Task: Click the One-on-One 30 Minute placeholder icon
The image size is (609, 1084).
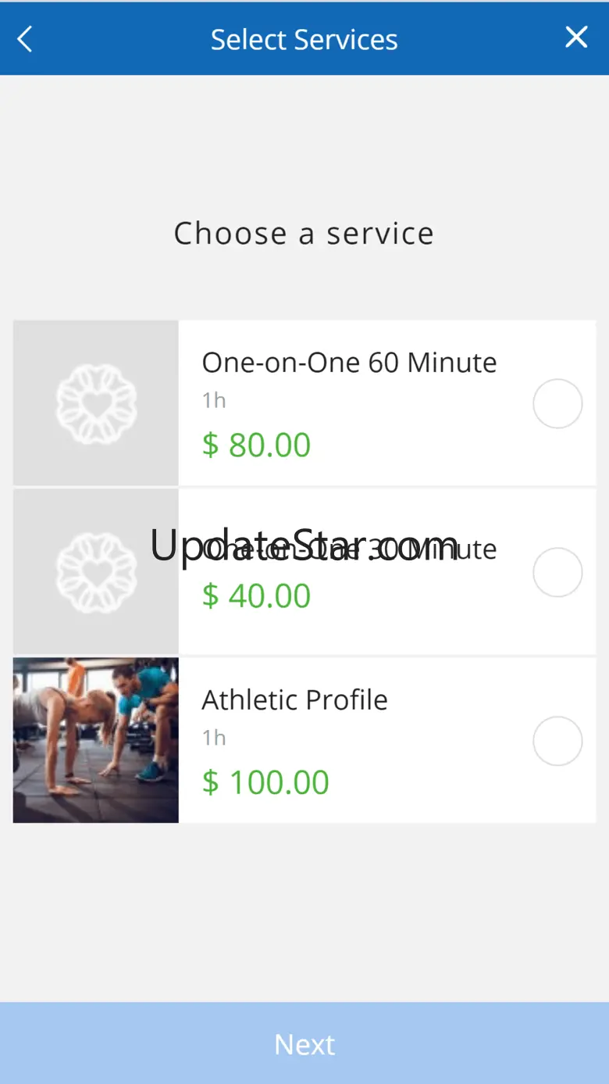Action: (x=96, y=572)
